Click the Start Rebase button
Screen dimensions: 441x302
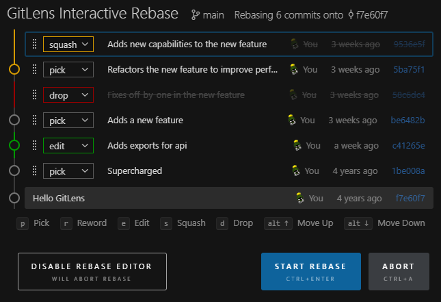[x=310, y=271]
